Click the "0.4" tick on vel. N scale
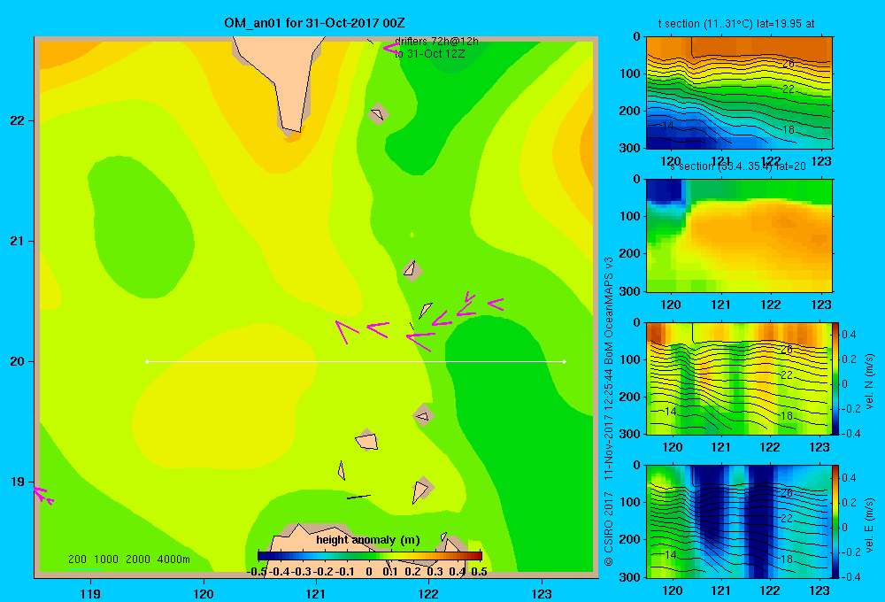 [849, 335]
